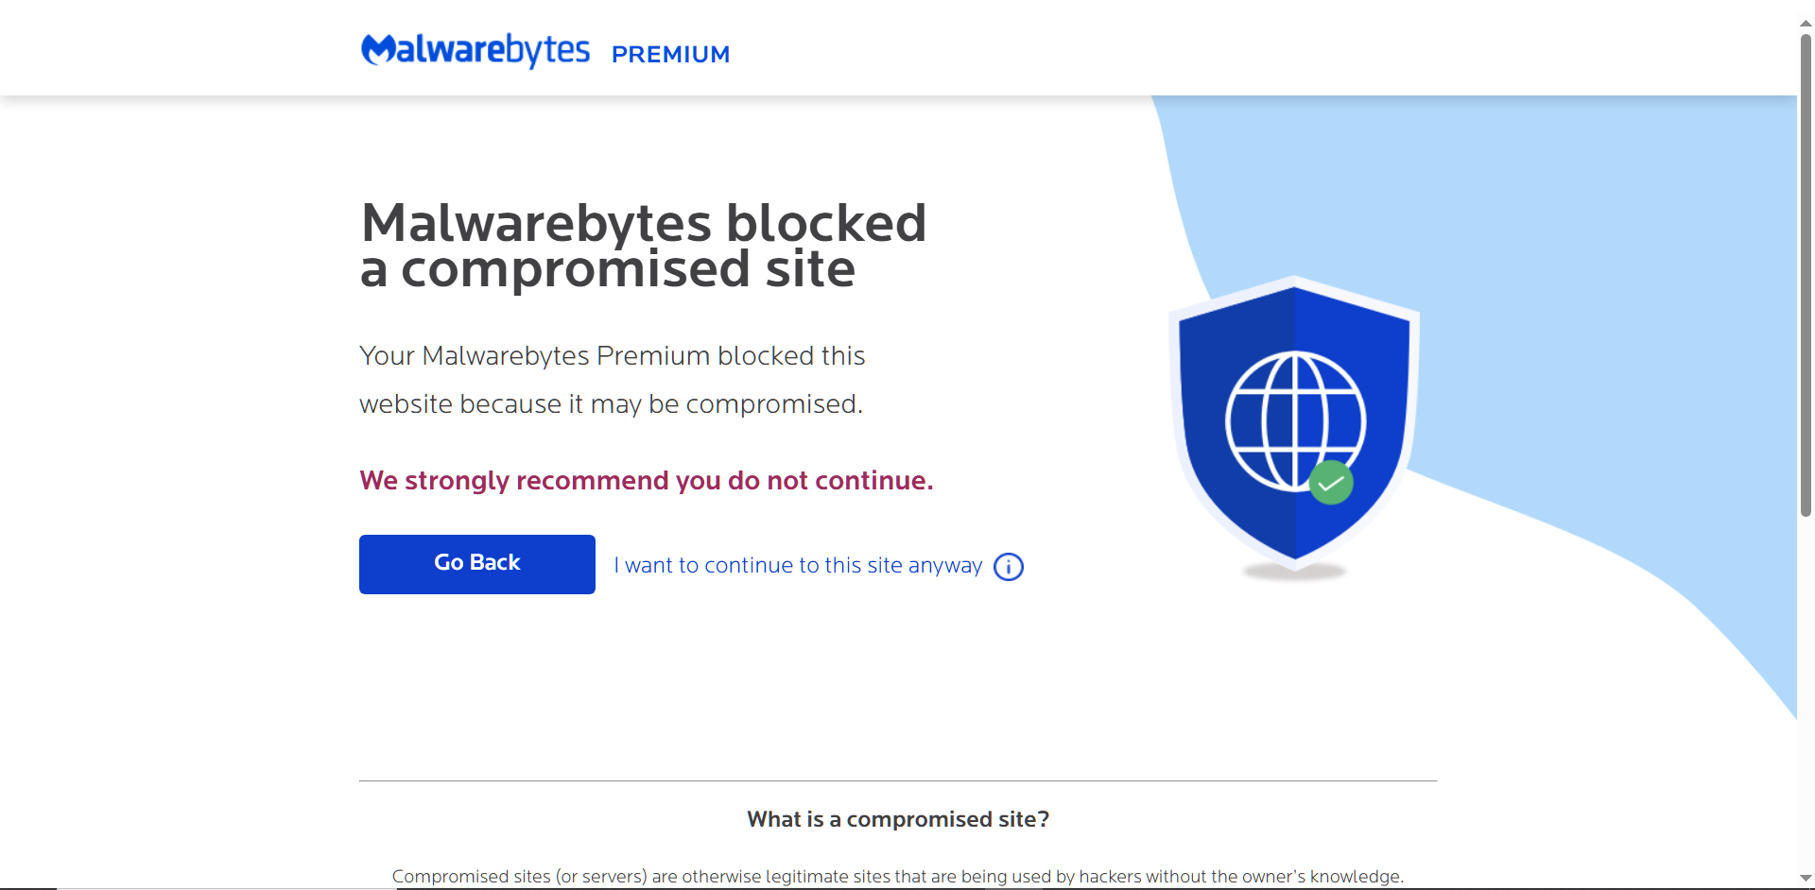
Task: Click the Malwarebytes logo in header
Action: coord(475,50)
